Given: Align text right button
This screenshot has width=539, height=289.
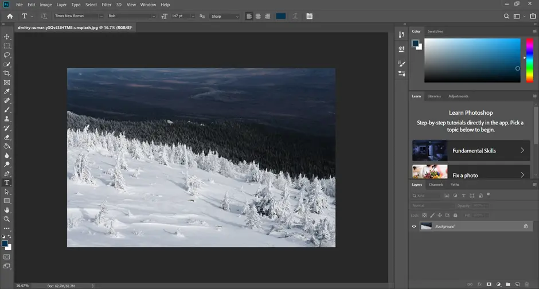Looking at the screenshot, I should (x=267, y=16).
